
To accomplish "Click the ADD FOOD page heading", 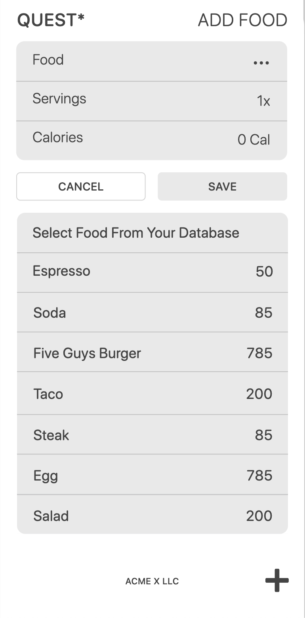I will click(x=242, y=20).
